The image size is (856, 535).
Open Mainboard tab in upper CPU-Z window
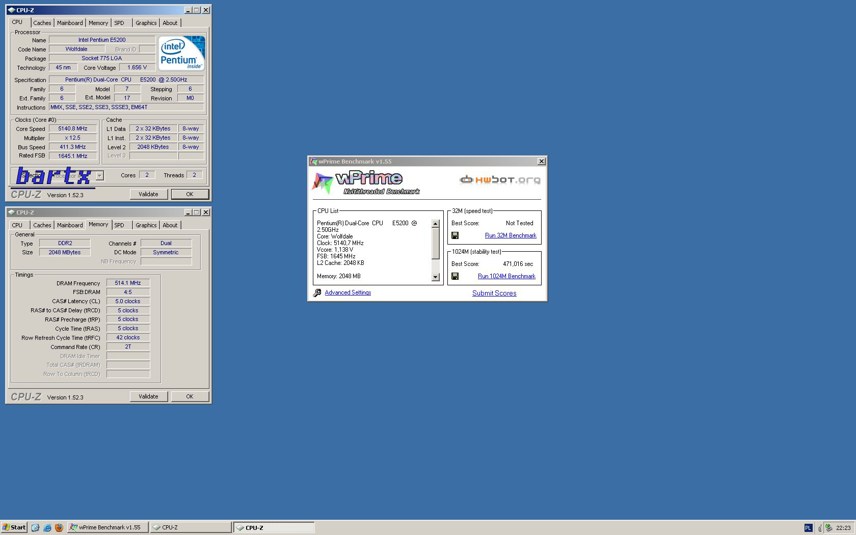coord(70,23)
